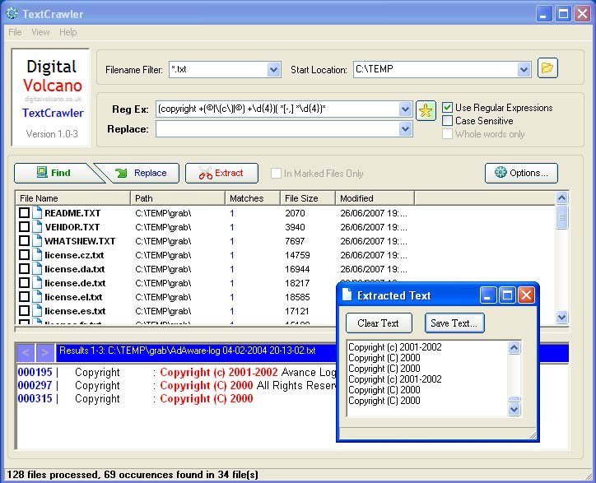Click file list scroll up arrow
Viewport: 596px width, 483px height.
(x=561, y=197)
